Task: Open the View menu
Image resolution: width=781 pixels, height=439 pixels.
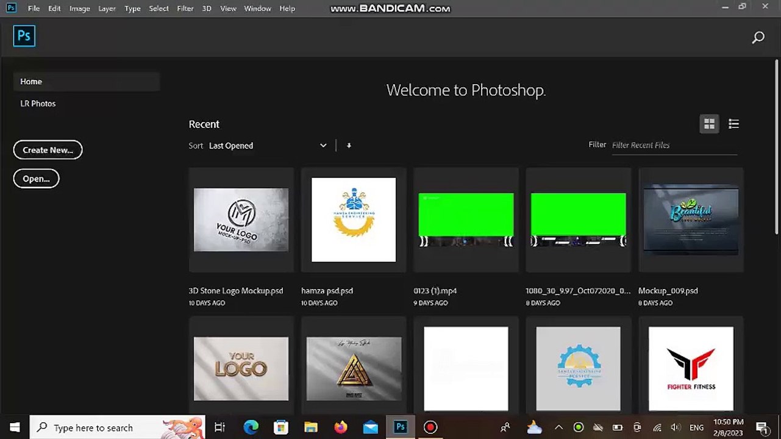Action: [228, 9]
